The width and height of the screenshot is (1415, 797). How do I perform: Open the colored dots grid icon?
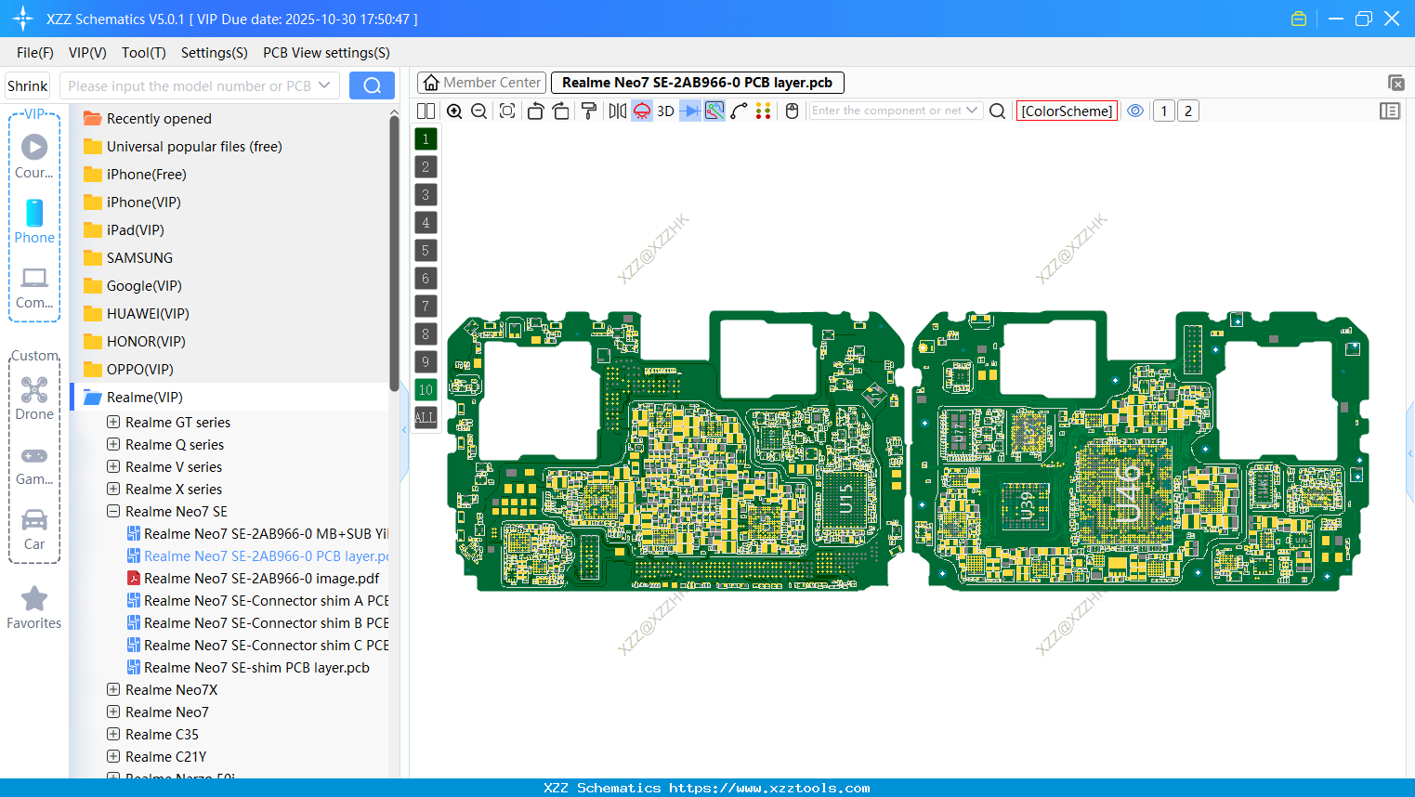click(763, 111)
